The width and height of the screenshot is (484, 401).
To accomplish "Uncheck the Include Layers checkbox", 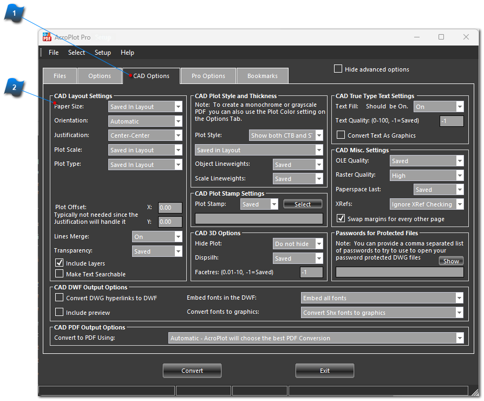I will click(x=59, y=263).
